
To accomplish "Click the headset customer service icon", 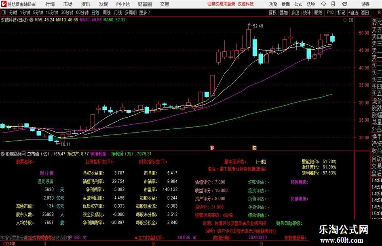I will [x=323, y=4].
